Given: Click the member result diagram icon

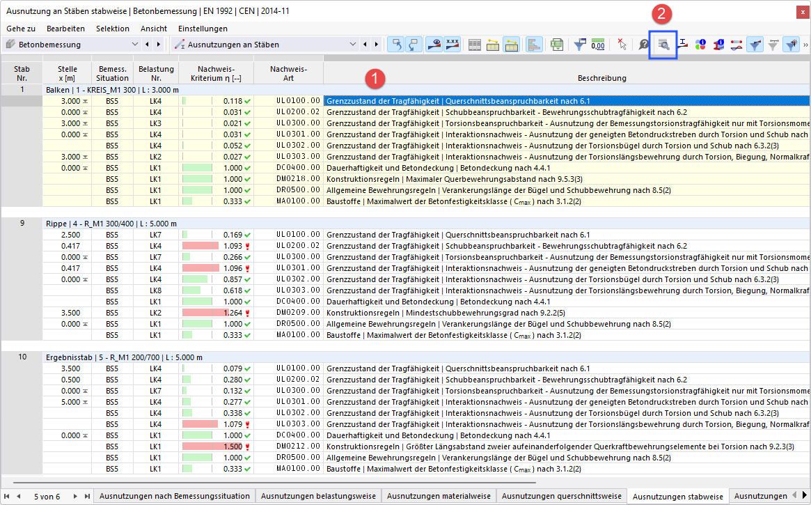Looking at the screenshot, I should pos(737,45).
